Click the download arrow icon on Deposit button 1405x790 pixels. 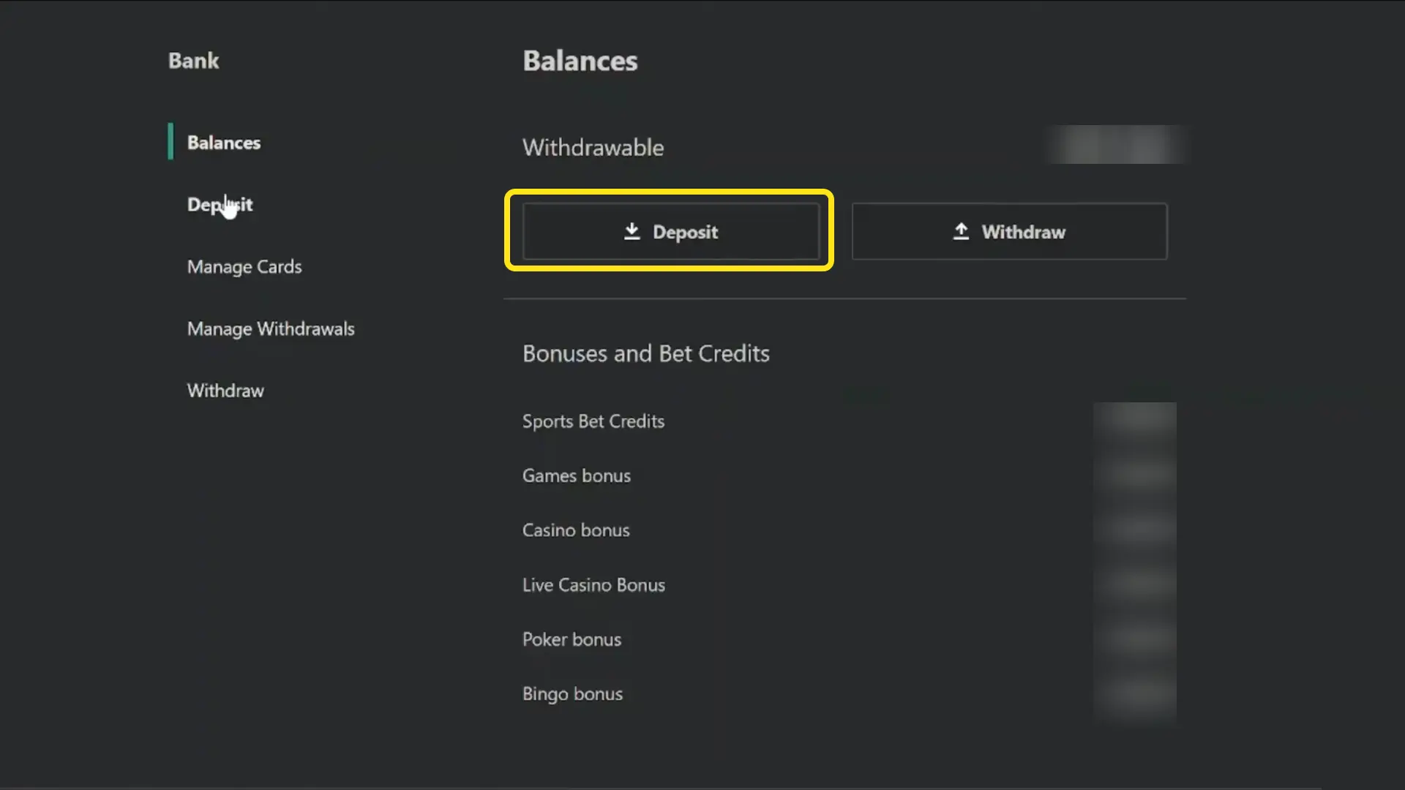coord(632,232)
